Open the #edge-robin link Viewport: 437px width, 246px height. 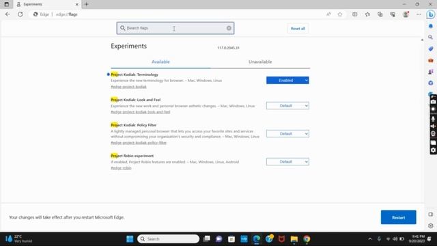pyautogui.click(x=121, y=168)
